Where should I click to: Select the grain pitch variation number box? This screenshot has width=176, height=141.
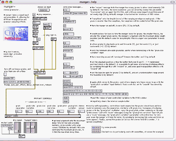pos(71,111)
